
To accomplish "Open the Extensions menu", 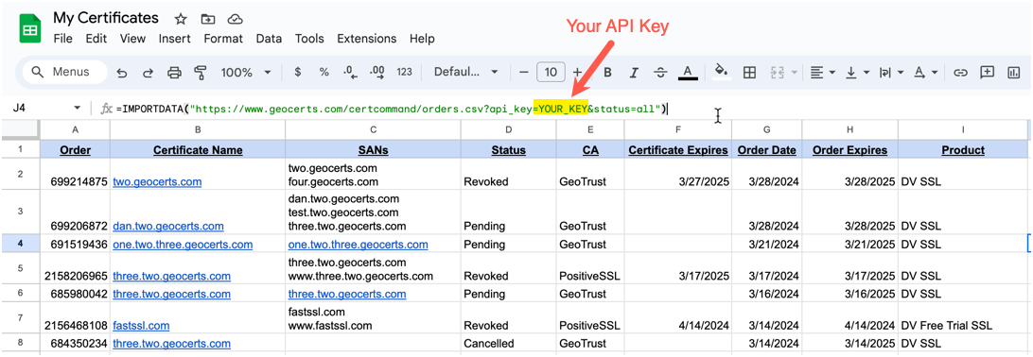I will (367, 39).
